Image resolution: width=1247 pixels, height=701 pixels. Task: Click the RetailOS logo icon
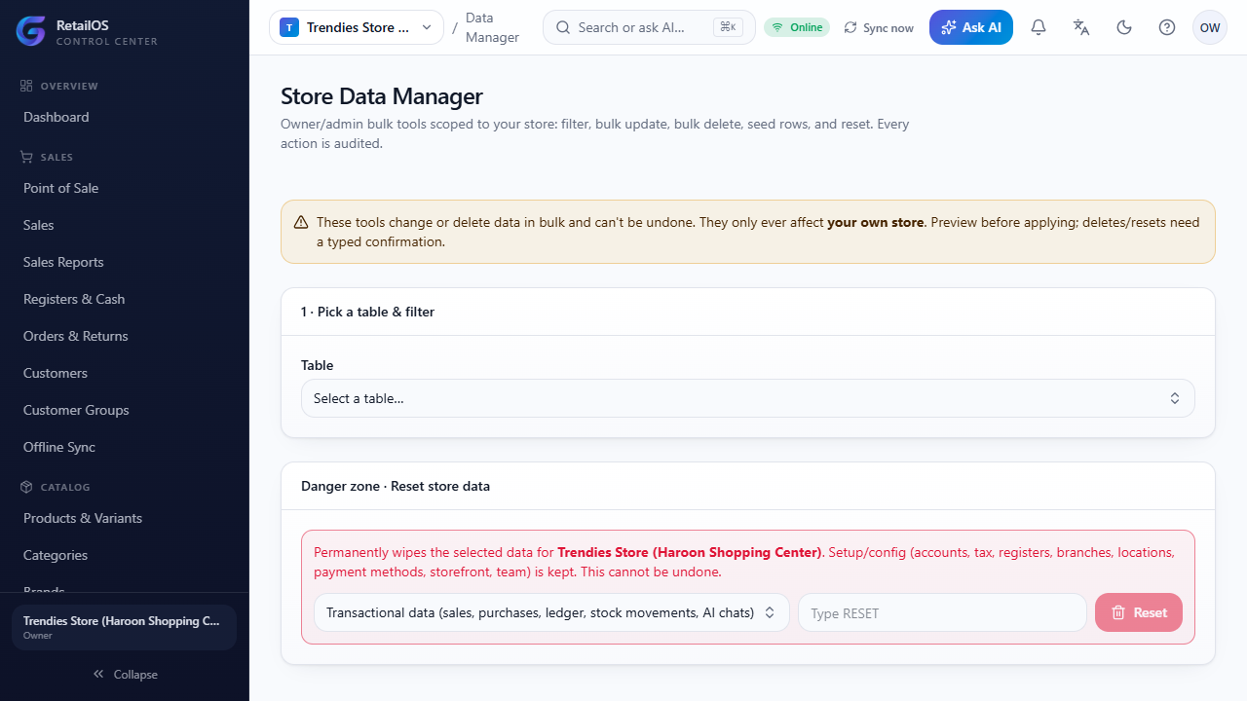(30, 31)
